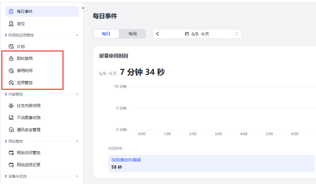Click the 每日事件 clipboard icon
This screenshot has width=316, height=184.
click(x=11, y=11)
